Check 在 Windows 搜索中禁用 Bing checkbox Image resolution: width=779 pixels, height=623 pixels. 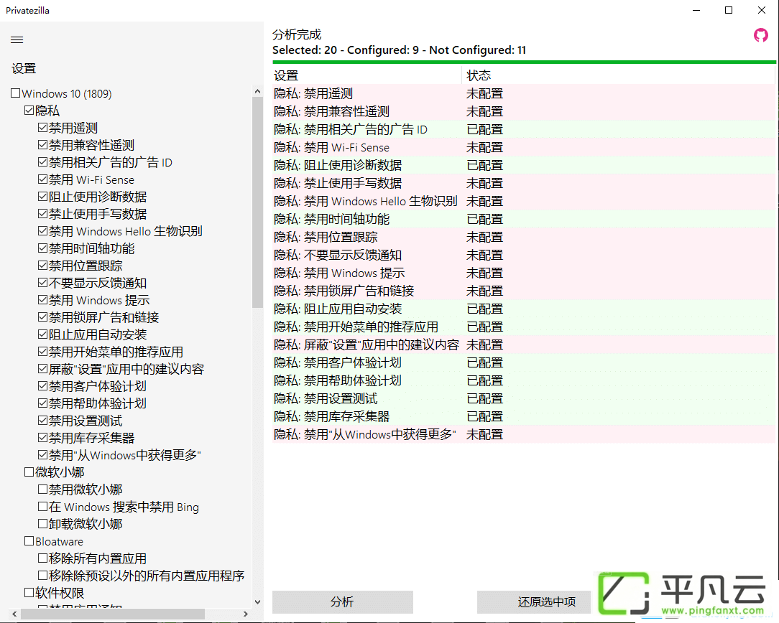pyautogui.click(x=42, y=507)
